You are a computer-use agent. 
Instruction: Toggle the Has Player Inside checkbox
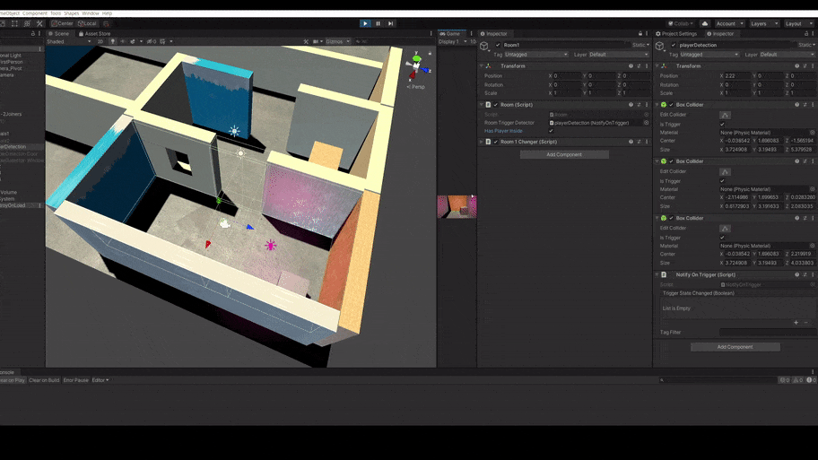551,131
